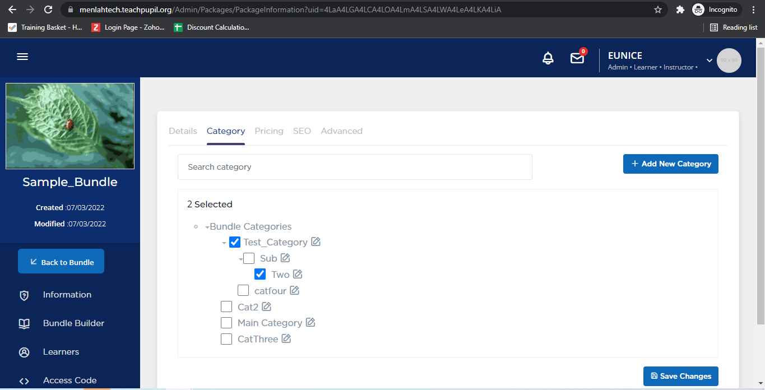Open the EUNICE user profile dropdown

pyautogui.click(x=709, y=60)
